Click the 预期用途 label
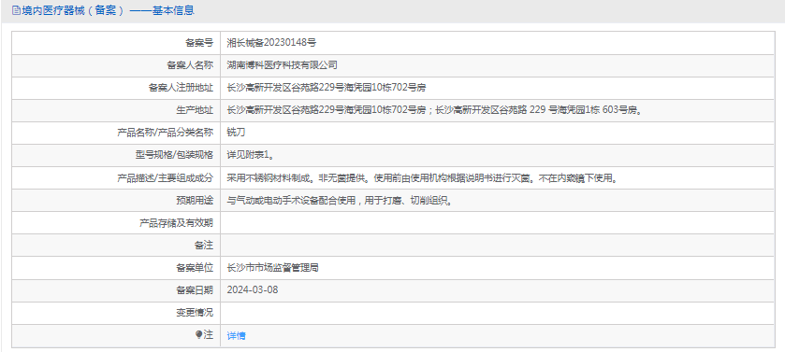785x352 pixels. tap(195, 200)
